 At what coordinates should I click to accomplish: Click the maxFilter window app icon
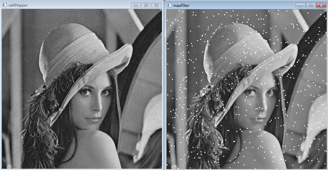coord(169,5)
